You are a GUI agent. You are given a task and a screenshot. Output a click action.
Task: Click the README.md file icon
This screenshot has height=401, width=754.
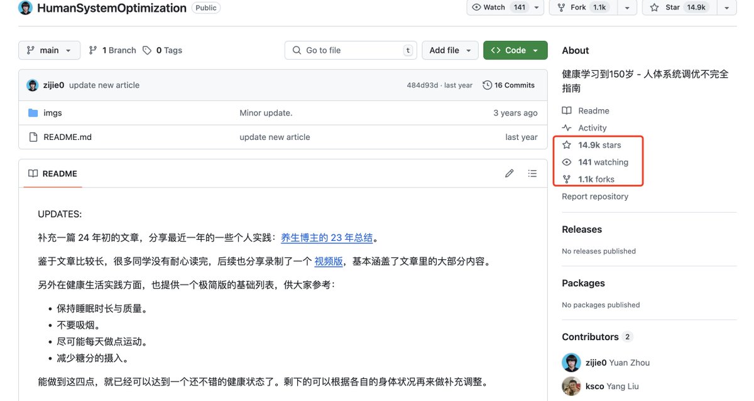[33, 137]
